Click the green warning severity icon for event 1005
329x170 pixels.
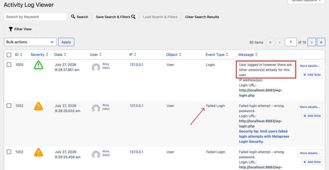point(39,65)
